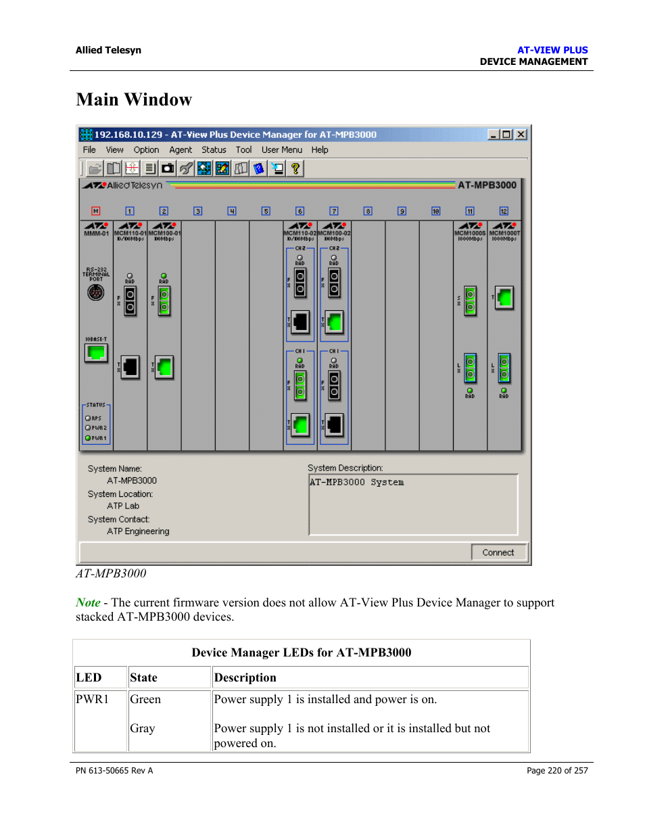Click the wrench tool toolbar icon

point(186,168)
